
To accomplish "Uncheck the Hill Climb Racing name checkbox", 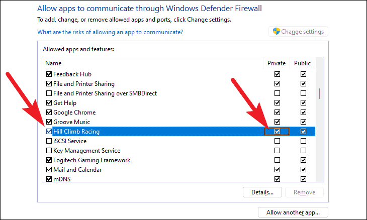I will (x=49, y=132).
